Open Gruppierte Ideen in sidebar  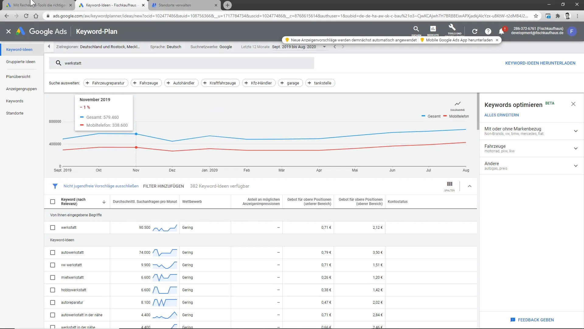pos(21,62)
